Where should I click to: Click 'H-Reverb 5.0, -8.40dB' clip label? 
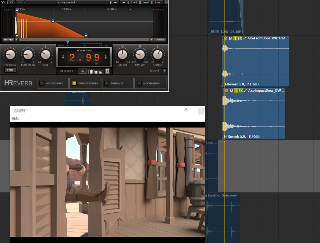(242, 136)
